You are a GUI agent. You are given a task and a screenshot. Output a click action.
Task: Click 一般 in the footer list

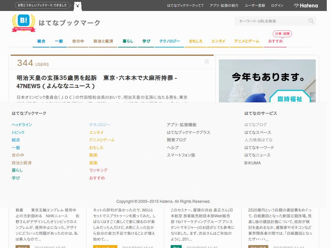pyautogui.click(x=16, y=147)
